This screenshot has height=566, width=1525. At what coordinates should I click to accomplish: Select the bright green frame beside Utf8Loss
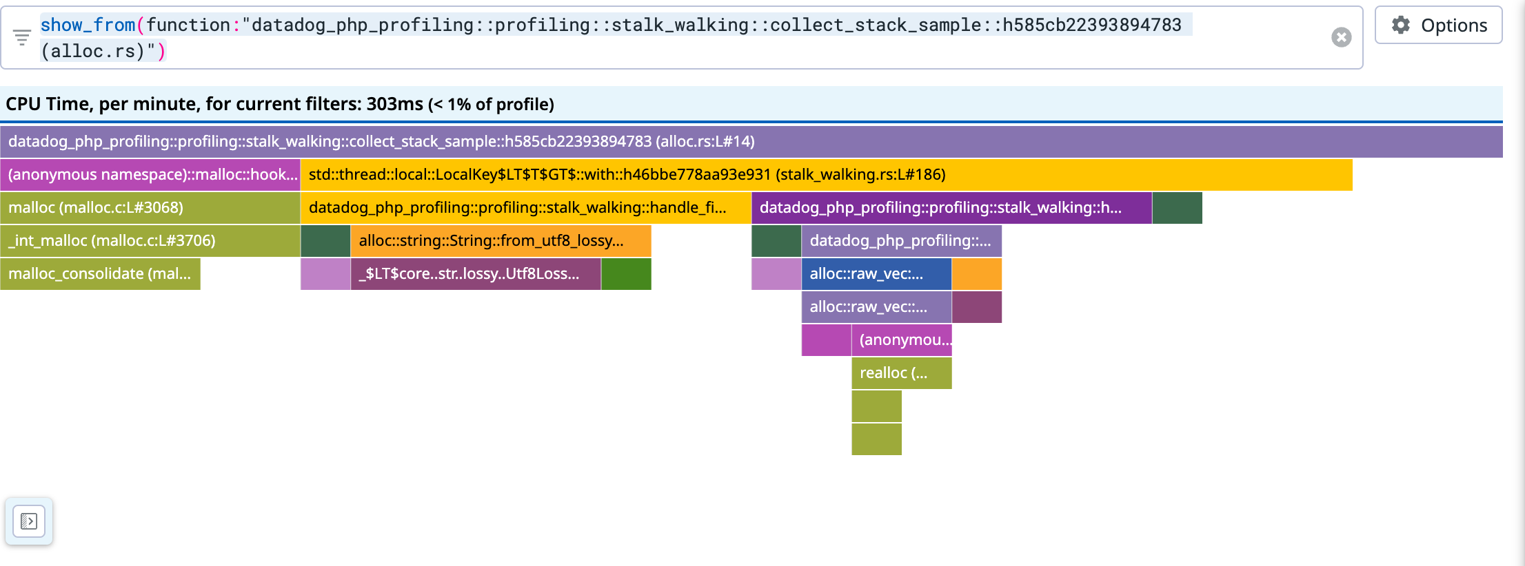(x=626, y=274)
